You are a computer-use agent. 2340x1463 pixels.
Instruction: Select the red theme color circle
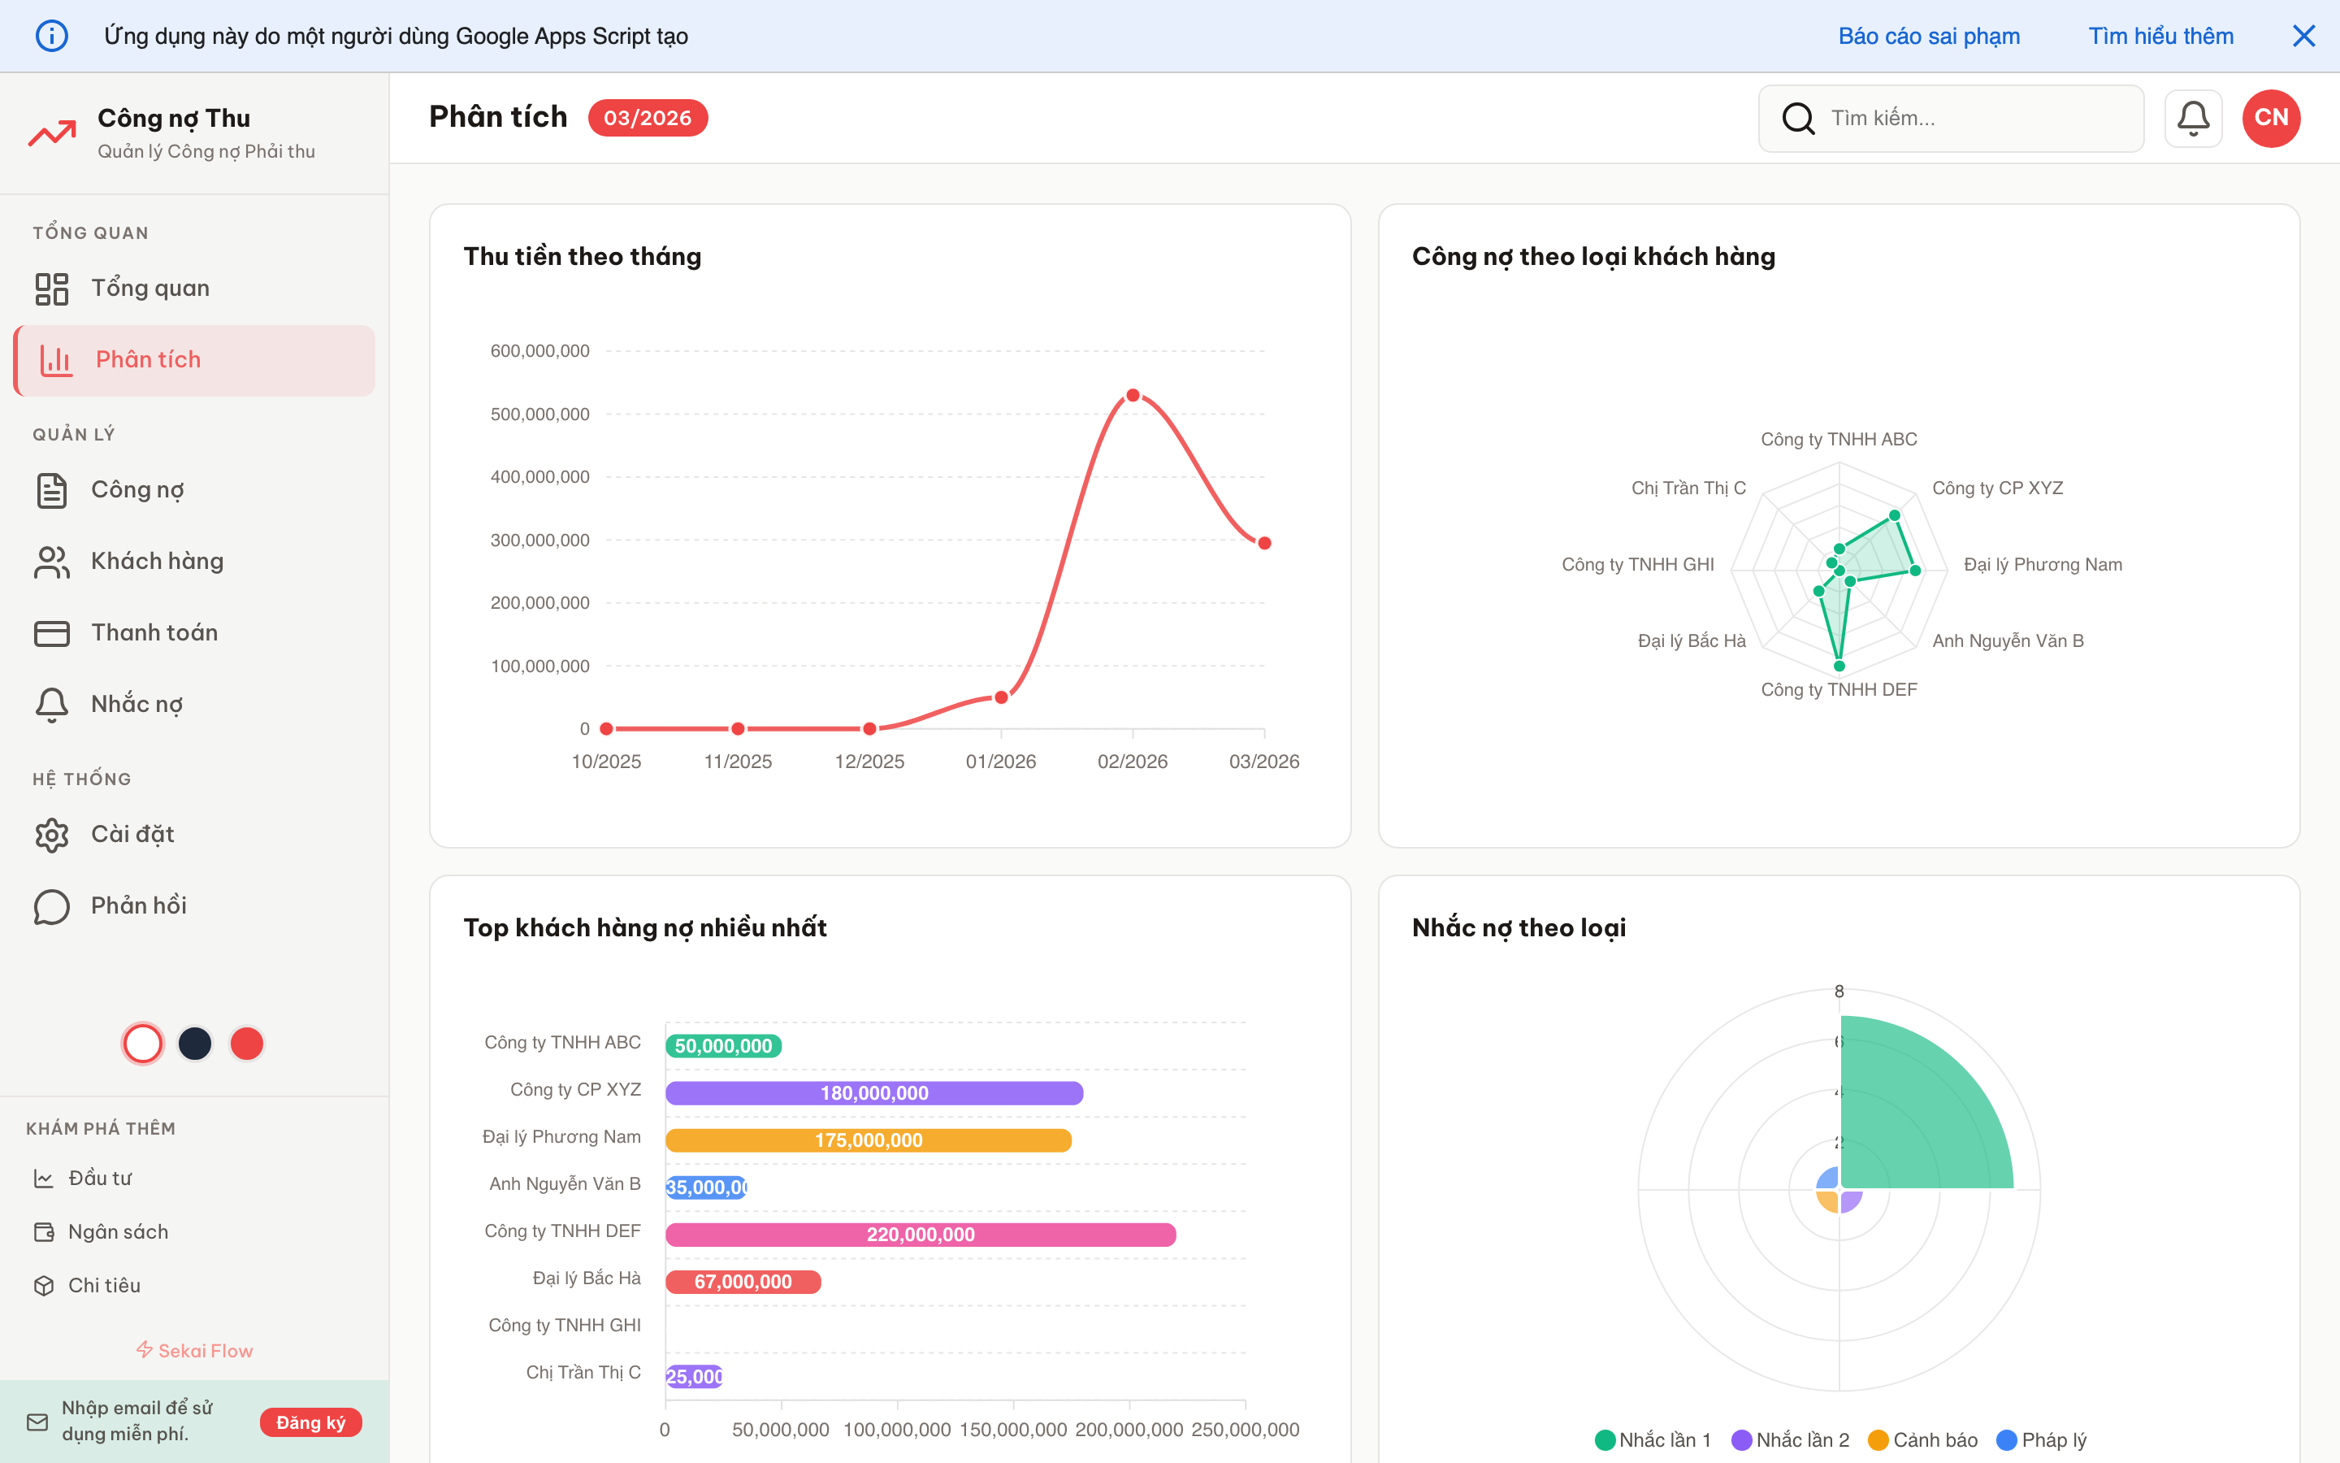click(246, 1043)
